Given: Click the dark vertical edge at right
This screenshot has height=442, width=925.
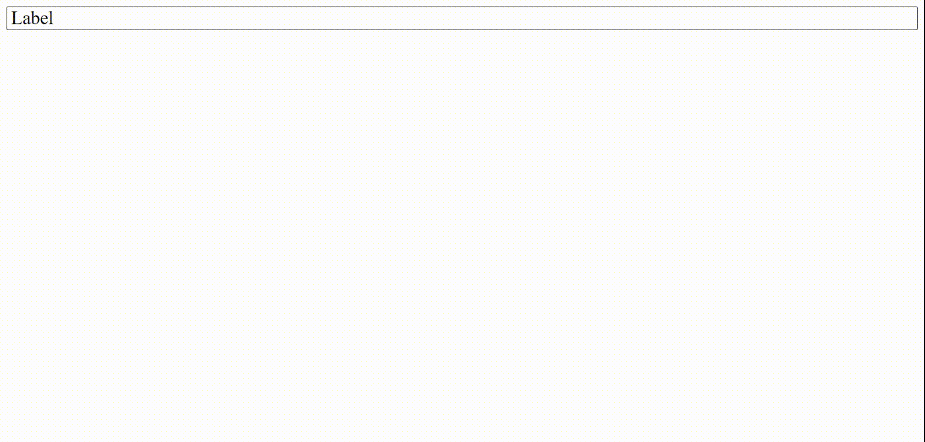Looking at the screenshot, I should 924,221.
